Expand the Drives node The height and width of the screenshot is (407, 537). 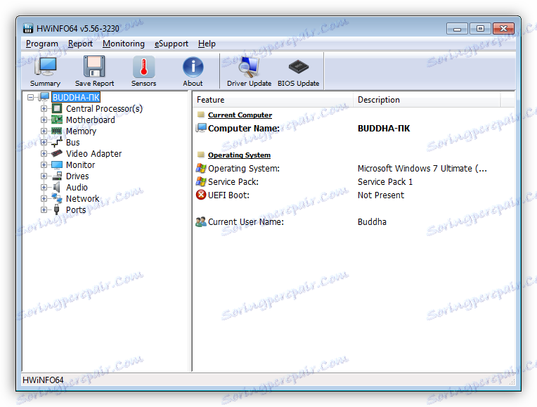44,176
